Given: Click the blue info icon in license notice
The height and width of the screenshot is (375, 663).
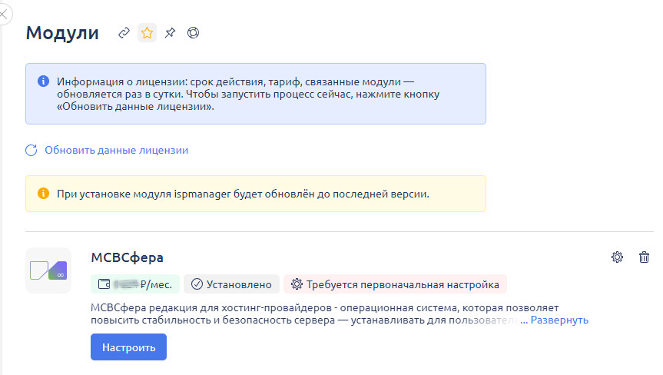Looking at the screenshot, I should tap(43, 81).
